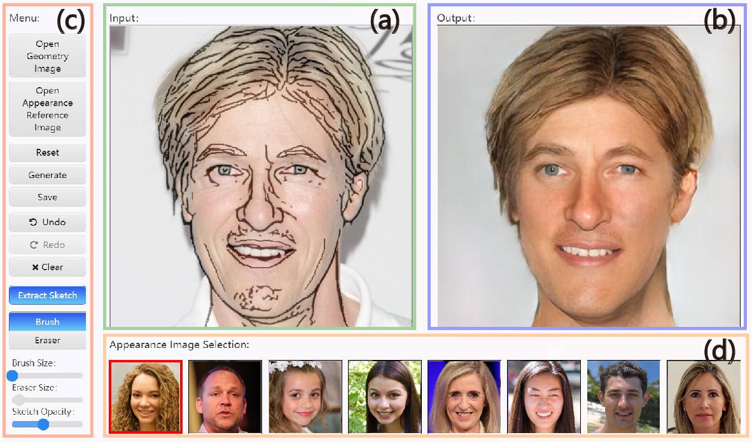Choose the rightmost blonde woman thumbnail
The width and height of the screenshot is (752, 442).
tap(704, 397)
